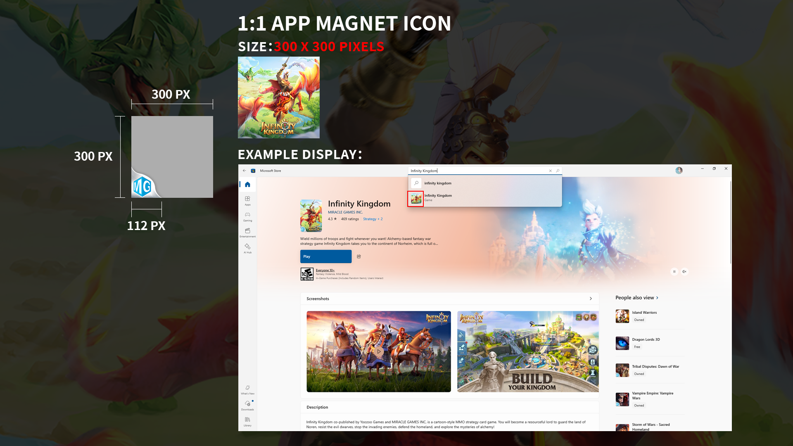Unmute the hero trailer audio
Viewport: 793px width, 446px height.
[684, 271]
